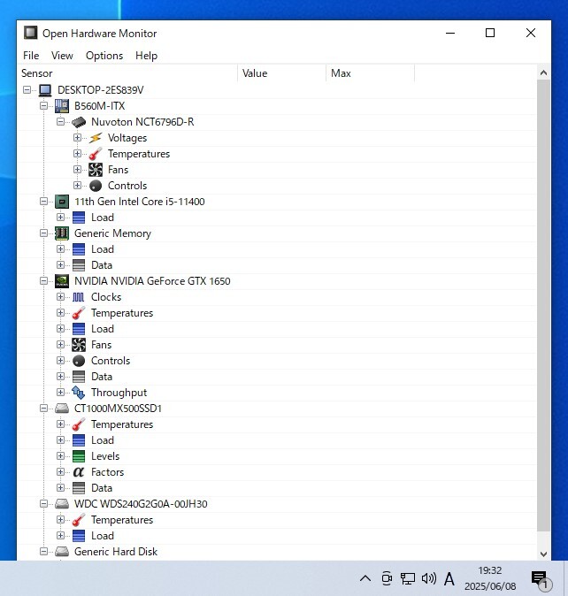Image resolution: width=568 pixels, height=596 pixels.
Task: Click the lightning bolt Voltages icon
Action: [x=96, y=138]
